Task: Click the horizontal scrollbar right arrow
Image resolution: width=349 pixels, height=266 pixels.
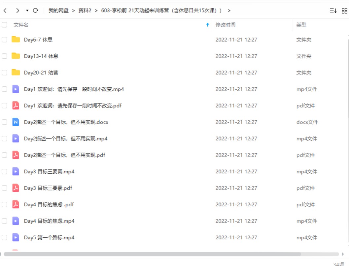Action: (x=343, y=254)
